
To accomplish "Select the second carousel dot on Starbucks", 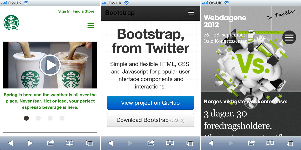I will 38,118.
